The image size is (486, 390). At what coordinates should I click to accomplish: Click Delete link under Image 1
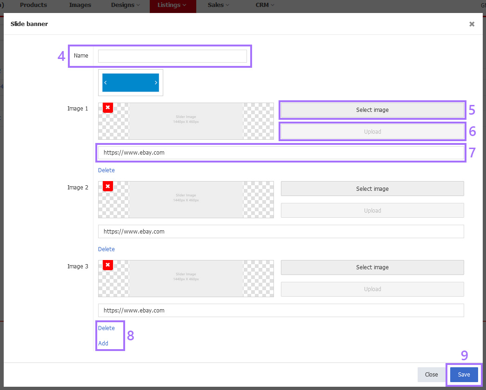point(107,170)
